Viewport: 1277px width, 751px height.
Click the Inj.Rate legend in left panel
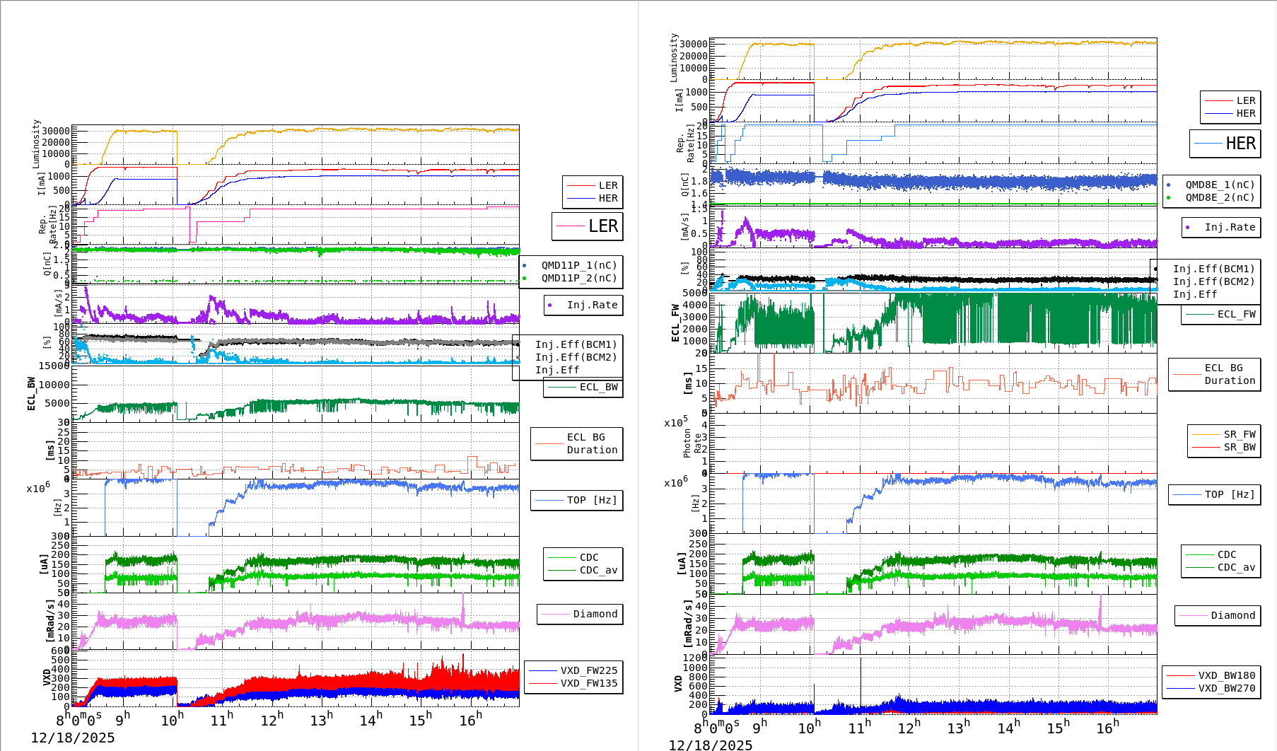pyautogui.click(x=591, y=305)
